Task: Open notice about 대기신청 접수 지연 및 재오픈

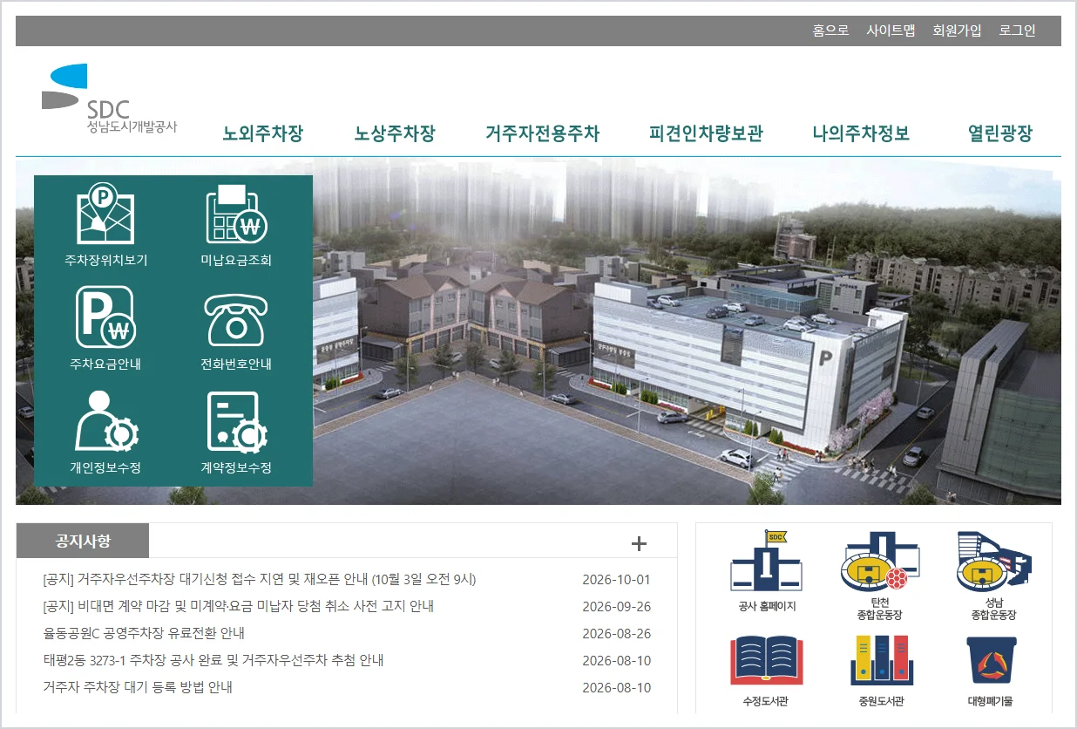Action: click(x=260, y=579)
